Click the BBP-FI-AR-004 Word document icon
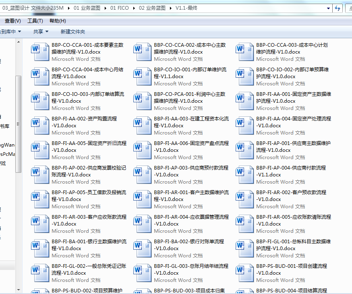This screenshot has height=294, width=352. click(143, 224)
